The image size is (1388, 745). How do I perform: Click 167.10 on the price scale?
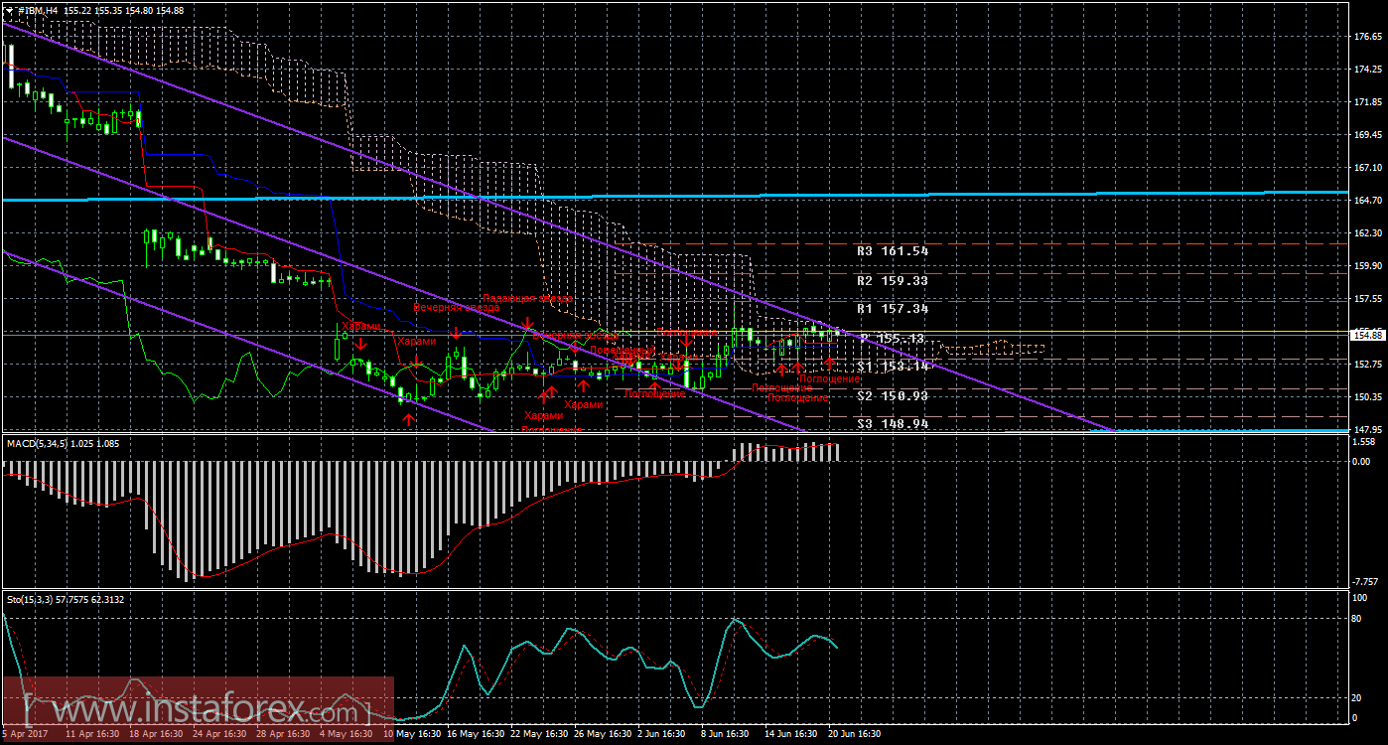coord(1368,168)
